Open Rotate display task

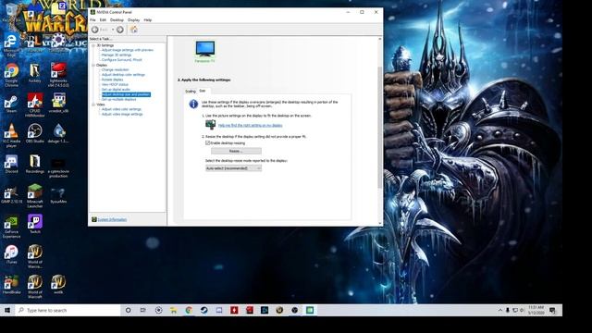pos(113,80)
